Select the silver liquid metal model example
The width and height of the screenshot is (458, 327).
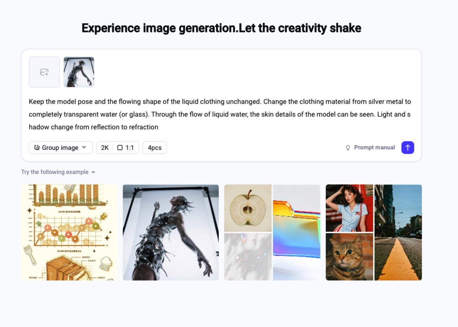coord(170,232)
